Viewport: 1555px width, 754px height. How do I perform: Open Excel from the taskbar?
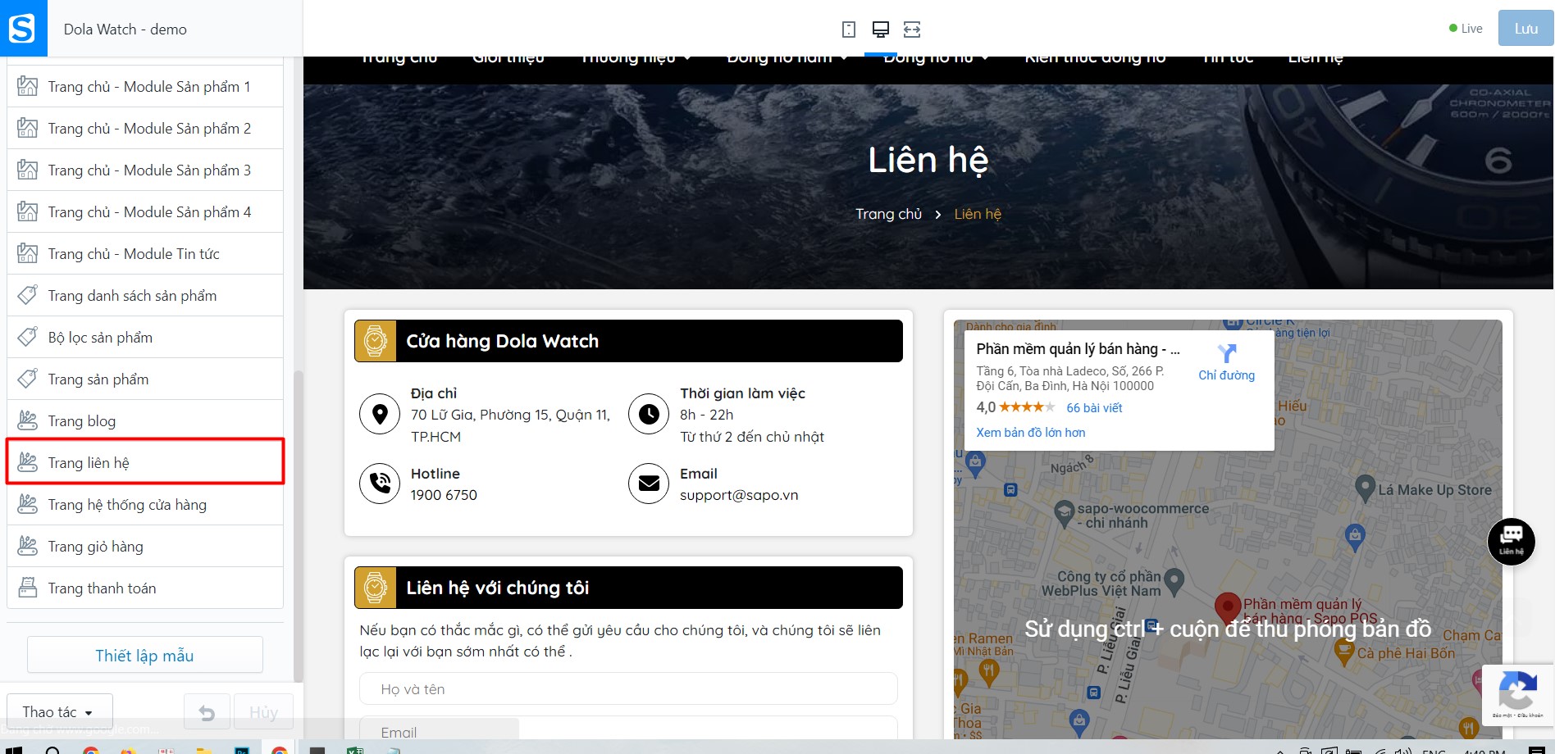click(354, 749)
